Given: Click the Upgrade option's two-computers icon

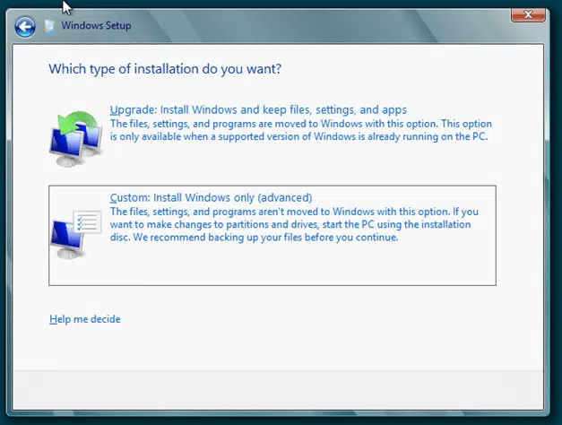Looking at the screenshot, I should point(75,139).
